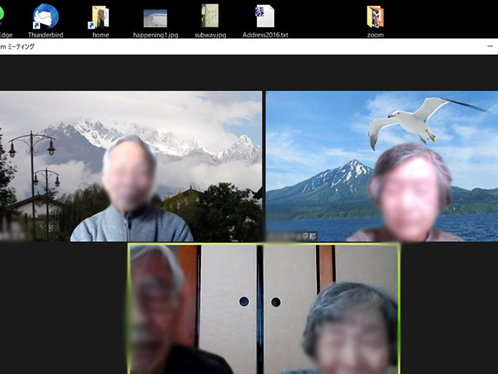498x374 pixels.
Task: Open the home folder shortcut
Action: tap(100, 17)
